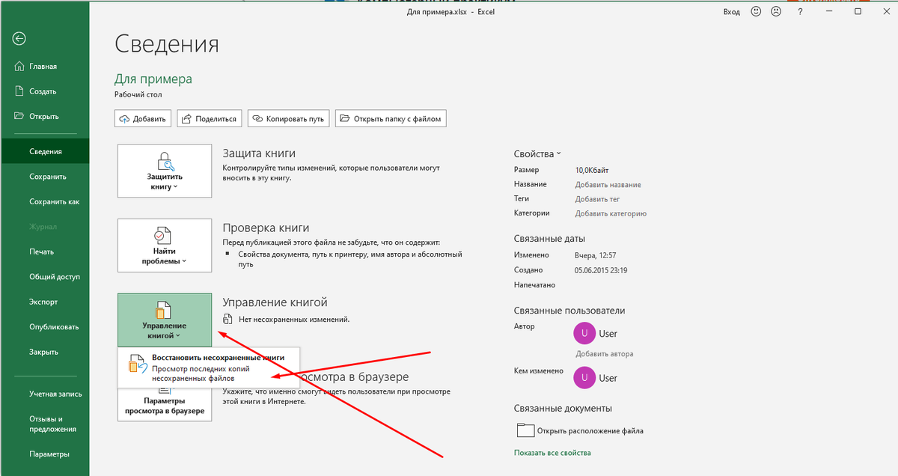Click the link icon on Копировать путь
The height and width of the screenshot is (476, 898).
(x=258, y=118)
